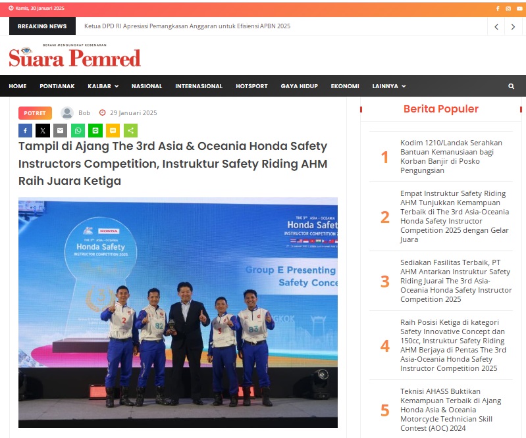Open popular article Teknisi AHASS Buktikan
The width and height of the screenshot is (526, 438).
tap(450, 410)
